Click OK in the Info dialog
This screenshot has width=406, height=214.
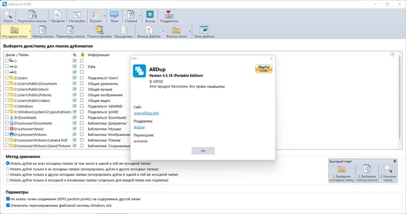pyautogui.click(x=203, y=151)
